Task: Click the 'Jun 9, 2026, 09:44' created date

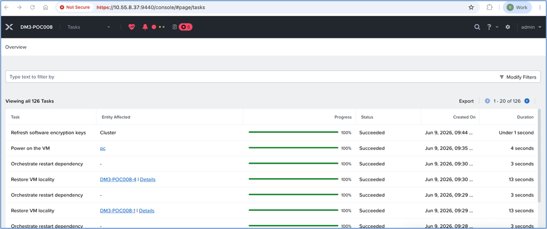Action: (449, 133)
